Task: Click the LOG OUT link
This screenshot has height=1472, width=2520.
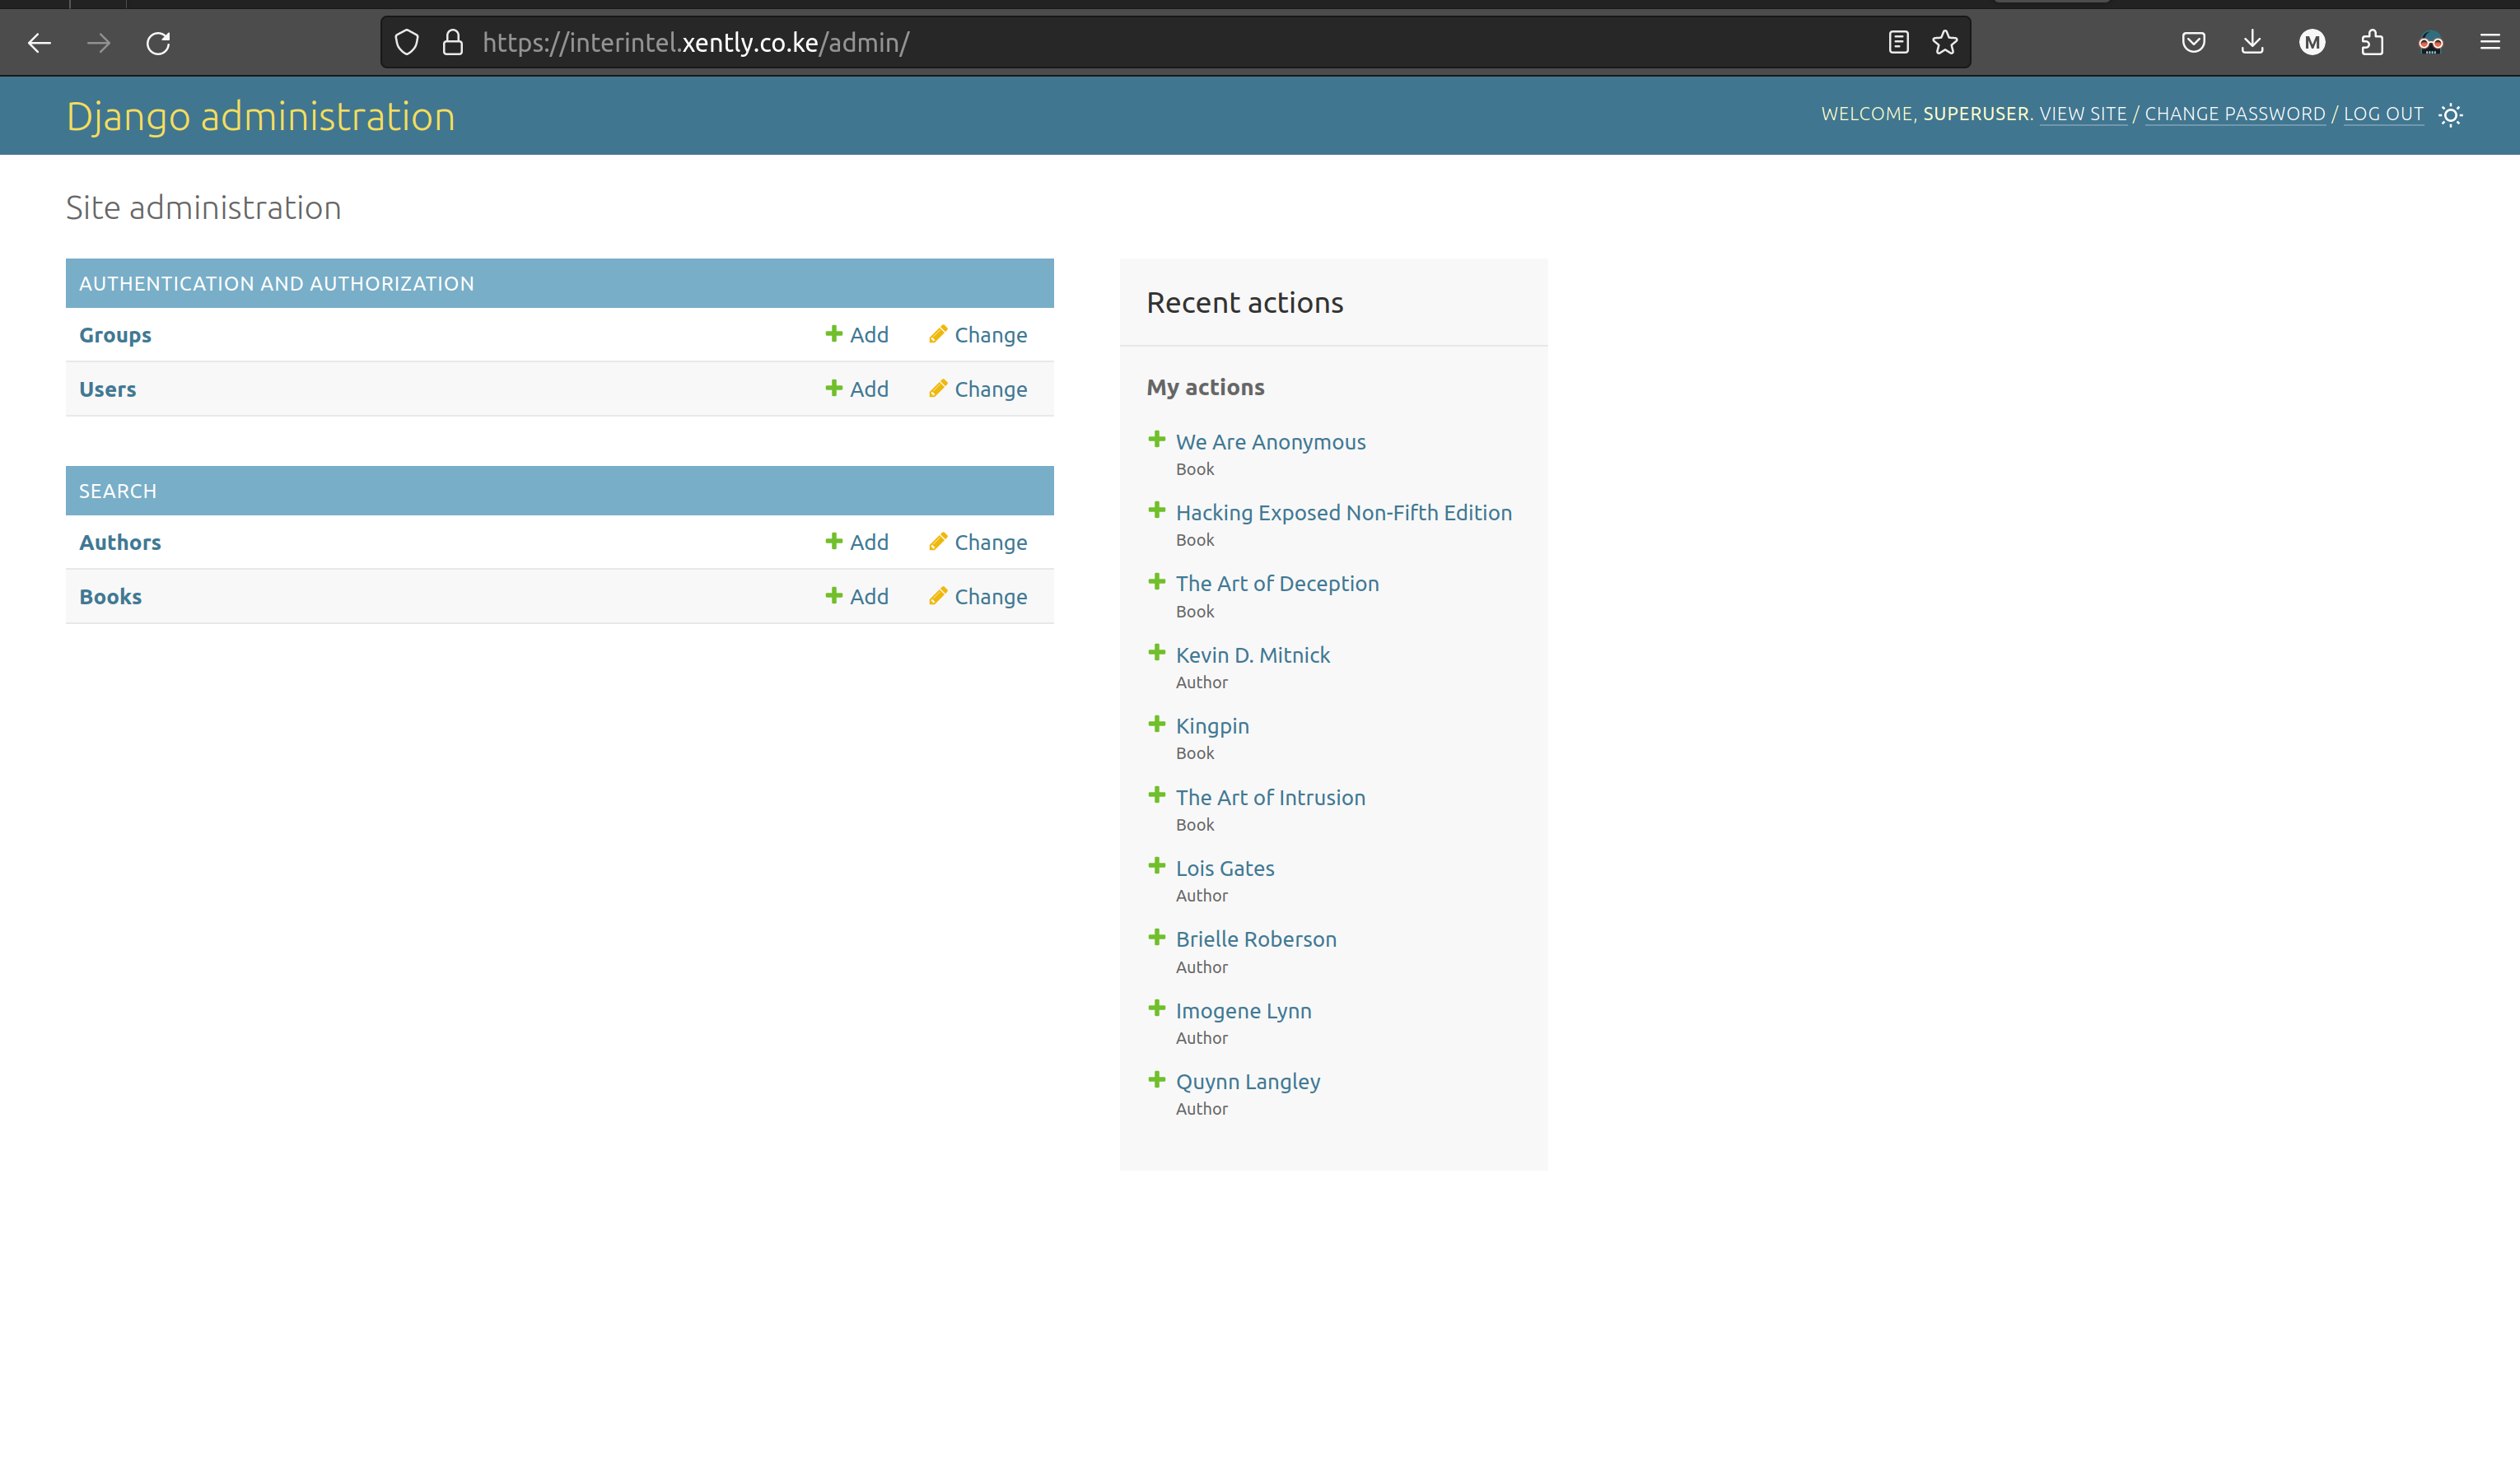Action: [2383, 114]
